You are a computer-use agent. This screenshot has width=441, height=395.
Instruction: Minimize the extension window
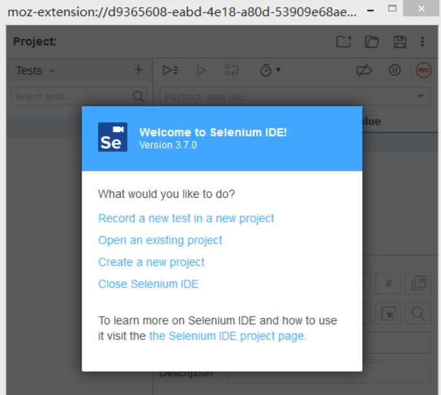click(x=371, y=10)
